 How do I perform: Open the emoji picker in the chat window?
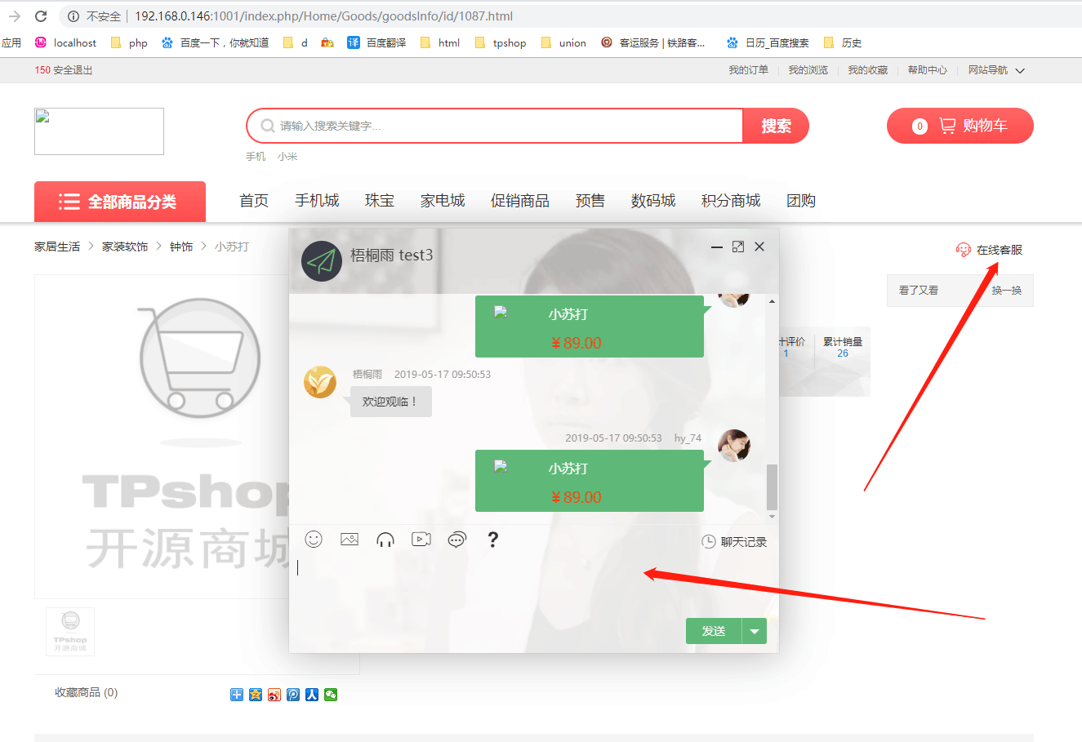[x=314, y=539]
